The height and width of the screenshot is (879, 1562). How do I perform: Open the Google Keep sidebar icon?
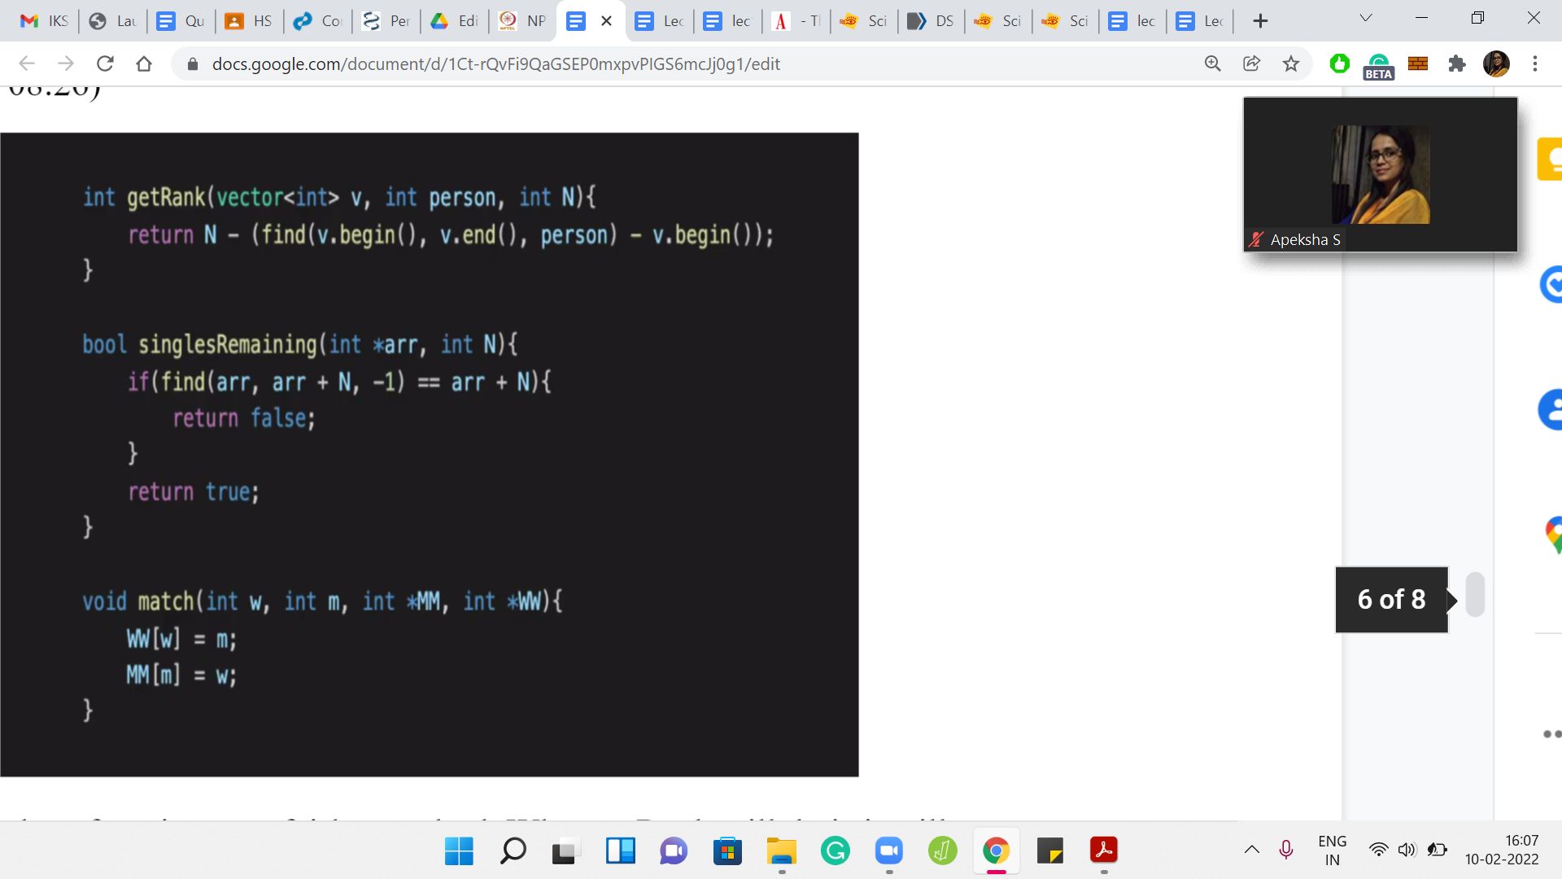click(1551, 159)
